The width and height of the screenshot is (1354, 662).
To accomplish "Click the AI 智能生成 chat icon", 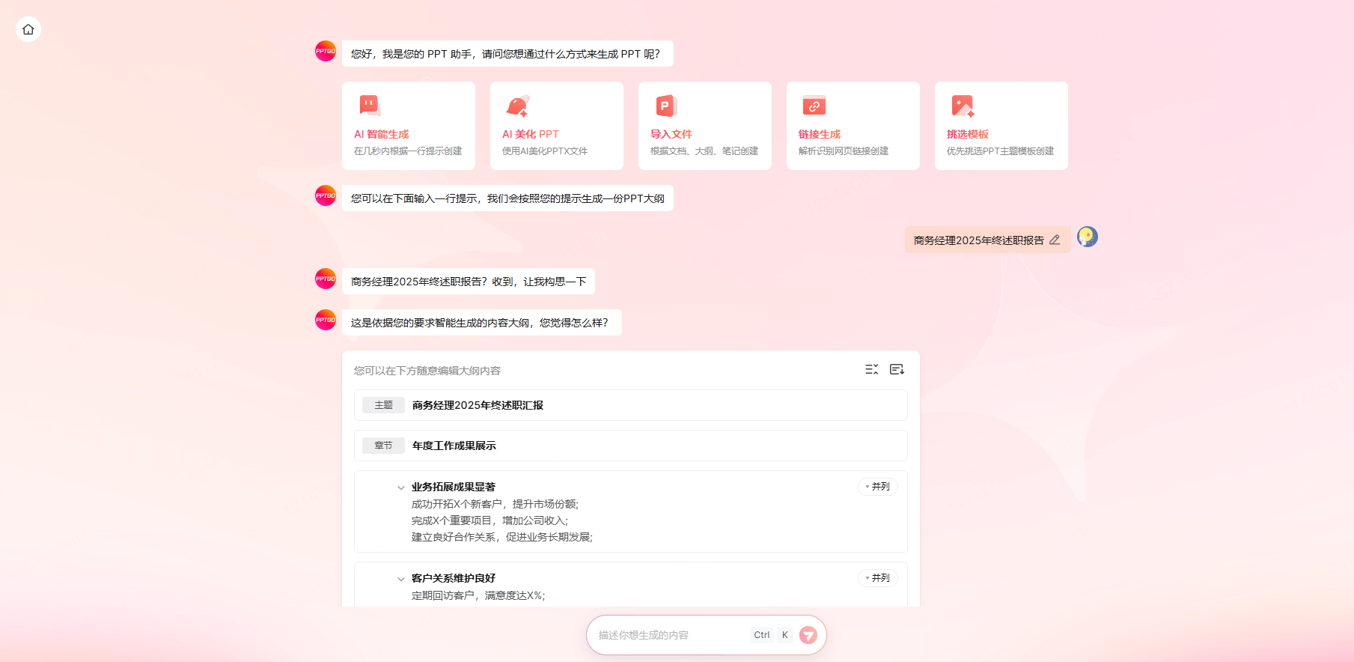I will (370, 106).
